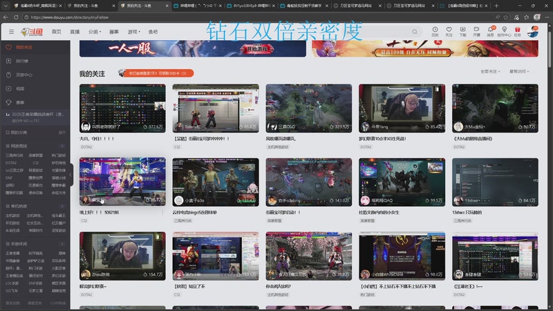
Task: Click the search input field
Action: 381,32
